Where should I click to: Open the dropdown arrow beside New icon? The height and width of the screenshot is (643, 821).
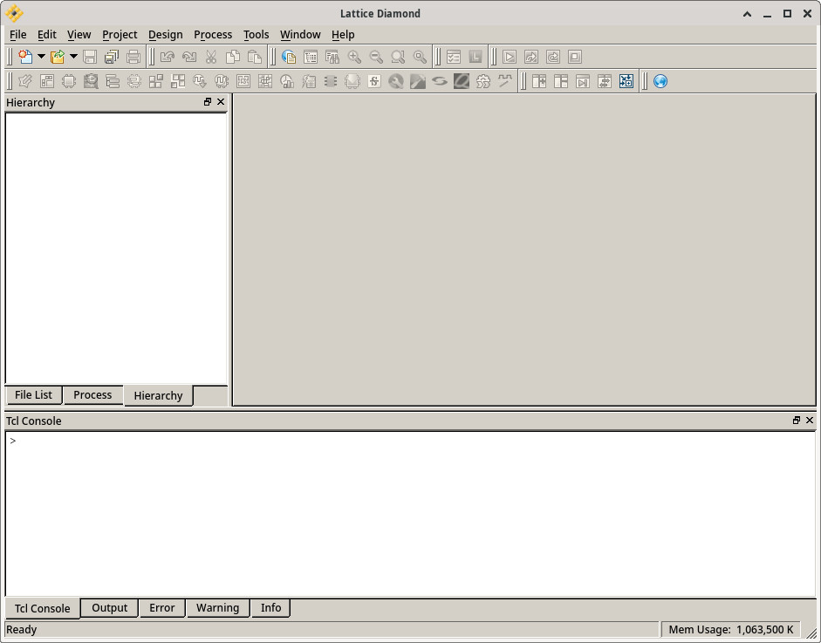pos(41,57)
